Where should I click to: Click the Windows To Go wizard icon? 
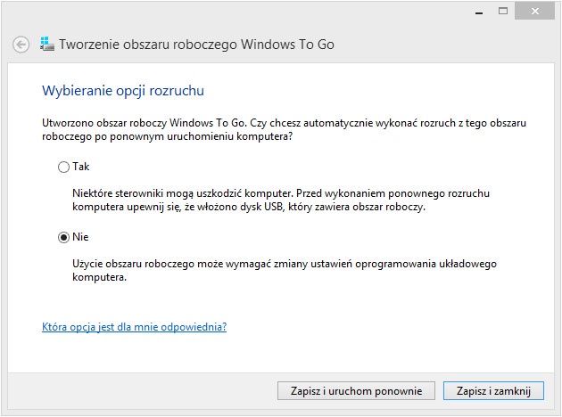pos(47,44)
